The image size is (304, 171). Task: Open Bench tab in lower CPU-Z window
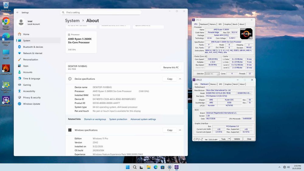coord(235,84)
